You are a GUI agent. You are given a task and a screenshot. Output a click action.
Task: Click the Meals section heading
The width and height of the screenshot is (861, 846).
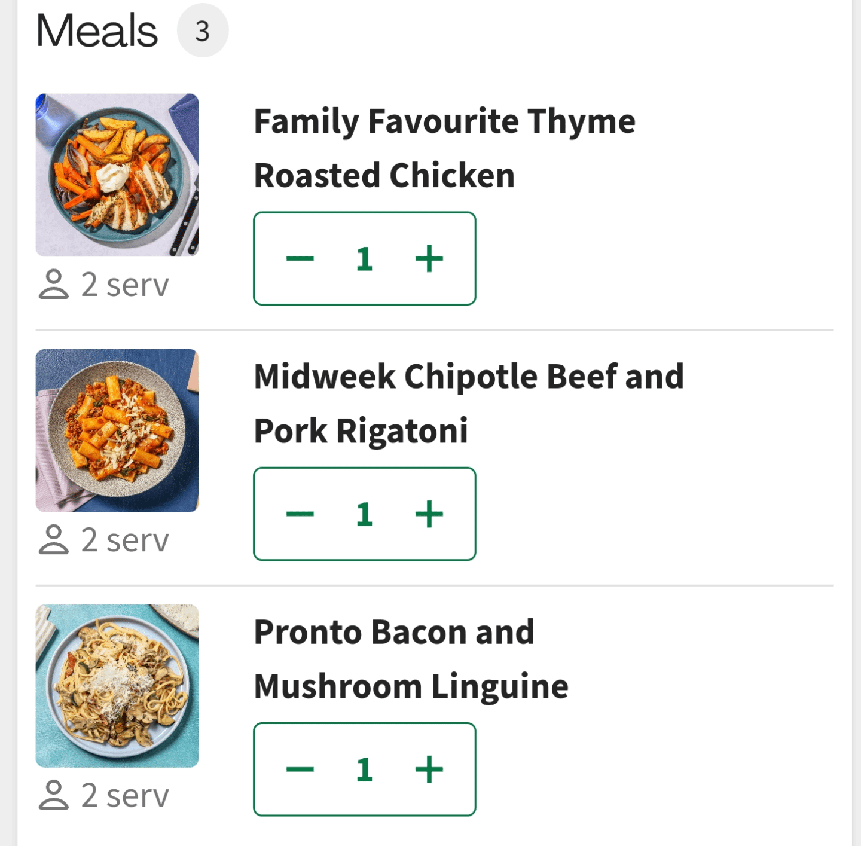(x=97, y=30)
